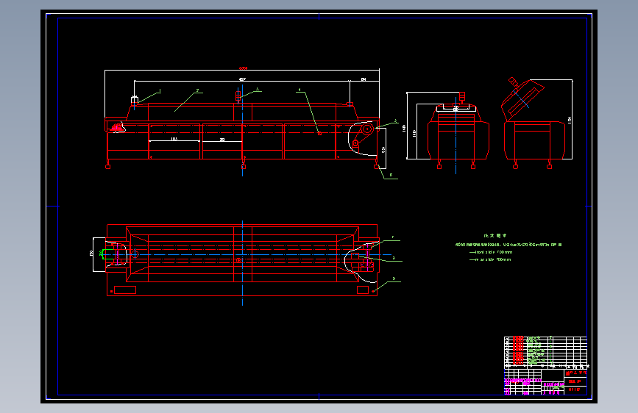Select part callout number 2 in front view
This screenshot has height=413, width=638.
coord(198,90)
